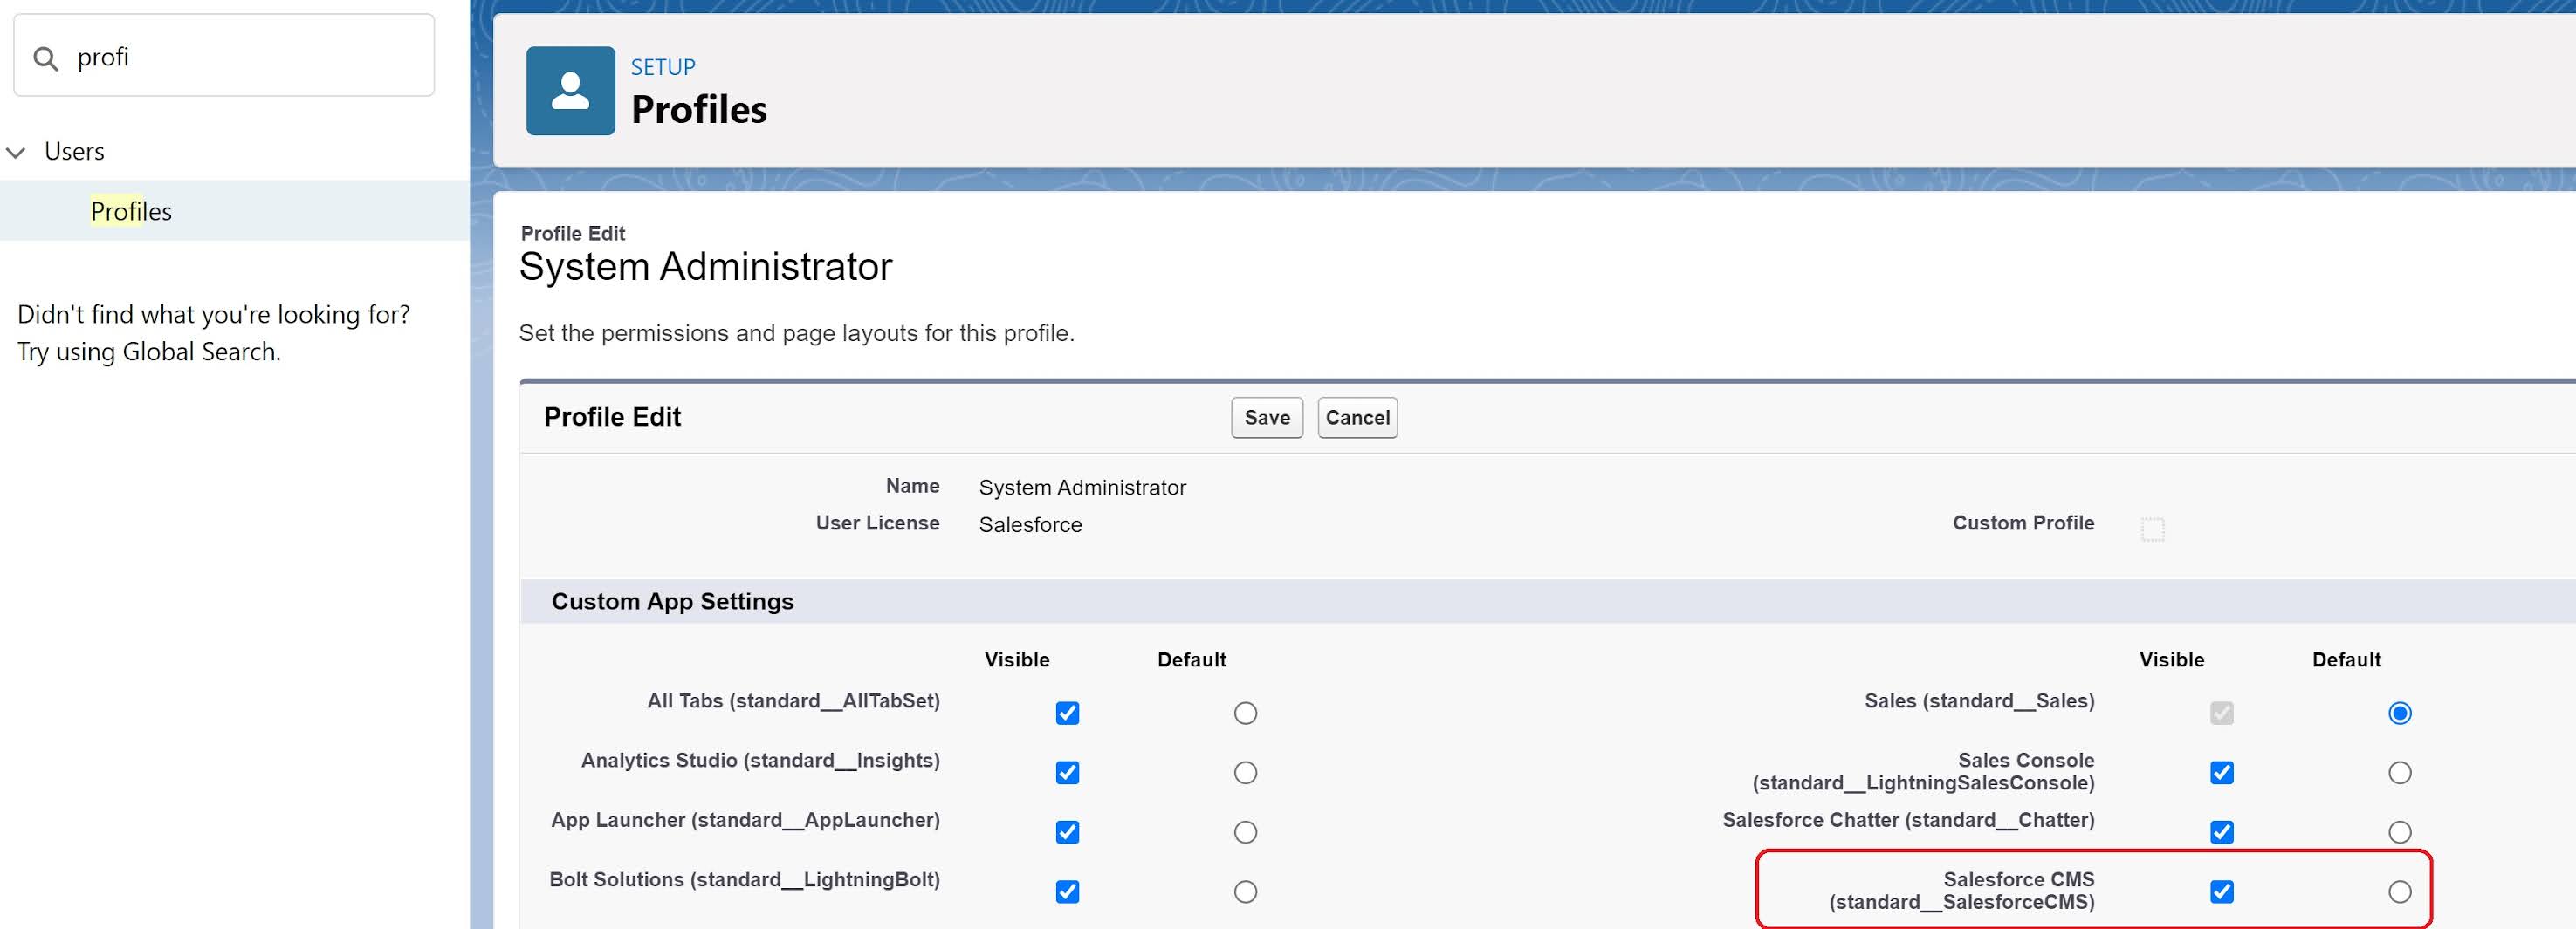Click the System Administrator page heading
Viewport: 2576px width, 929px height.
pos(705,267)
